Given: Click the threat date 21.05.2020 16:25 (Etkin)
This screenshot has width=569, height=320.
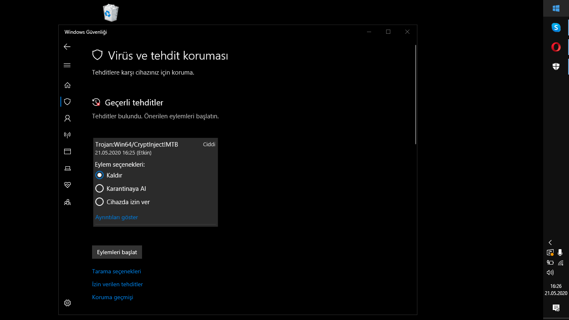Looking at the screenshot, I should click(123, 152).
